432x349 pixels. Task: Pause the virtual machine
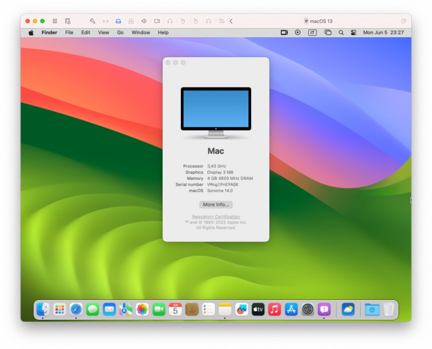tap(55, 21)
